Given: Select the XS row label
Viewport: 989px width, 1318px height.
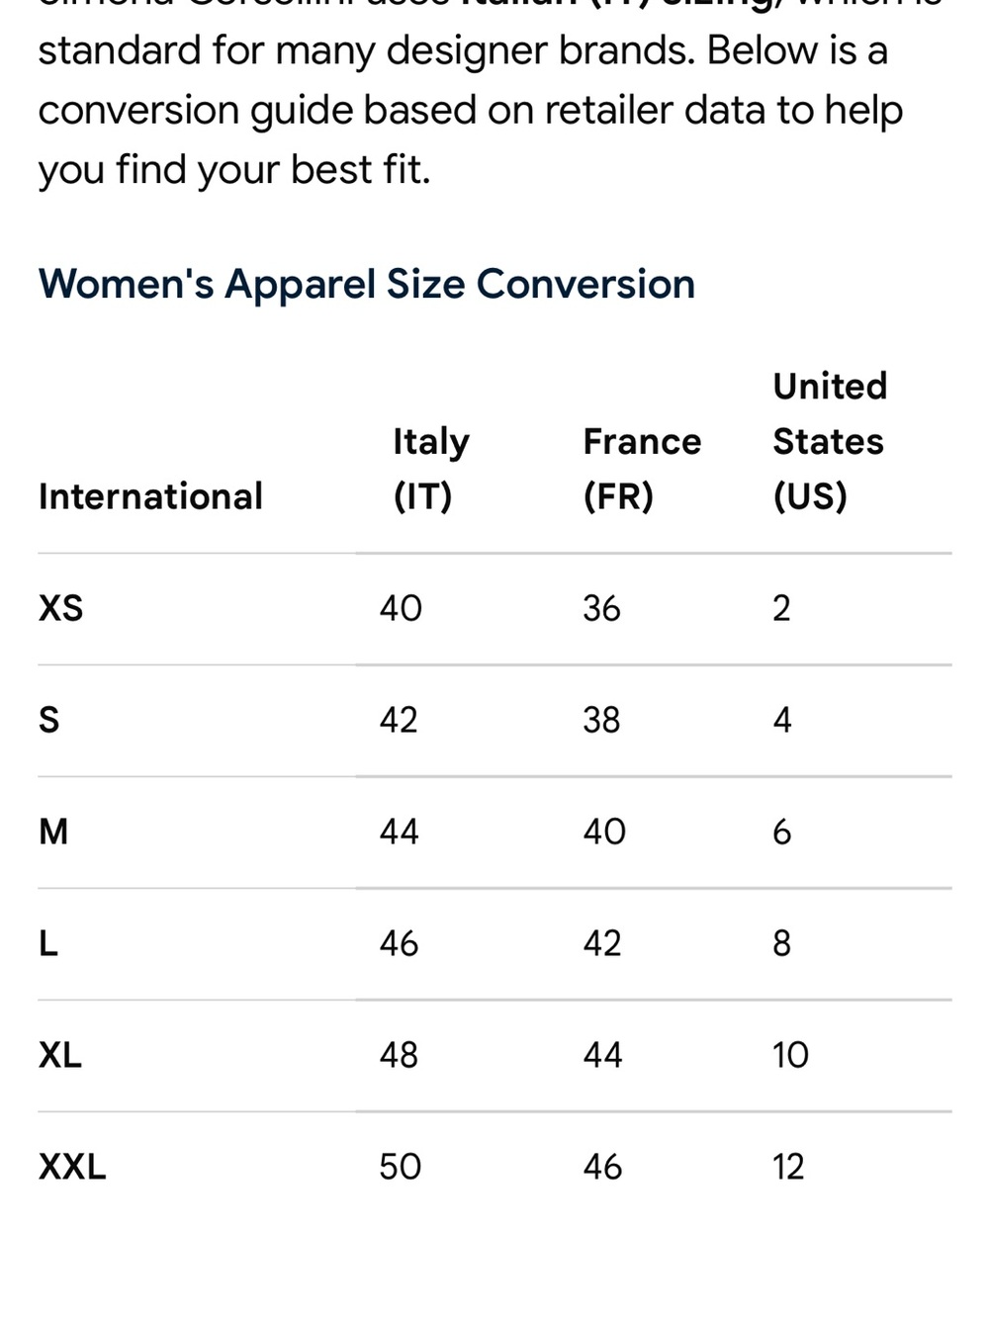Looking at the screenshot, I should tap(60, 608).
